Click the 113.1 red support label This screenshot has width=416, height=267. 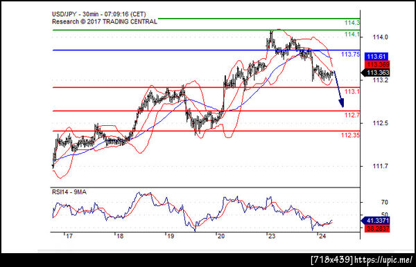[x=352, y=92]
